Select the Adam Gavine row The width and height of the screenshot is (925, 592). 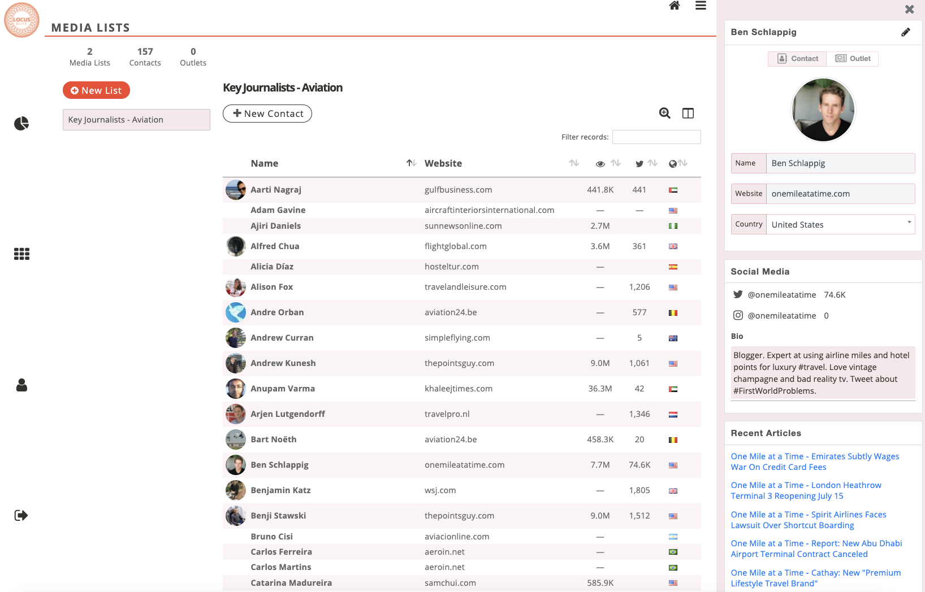click(x=462, y=210)
